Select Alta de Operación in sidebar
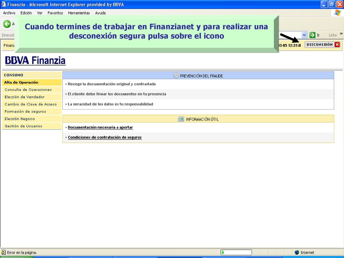 pyautogui.click(x=32, y=83)
